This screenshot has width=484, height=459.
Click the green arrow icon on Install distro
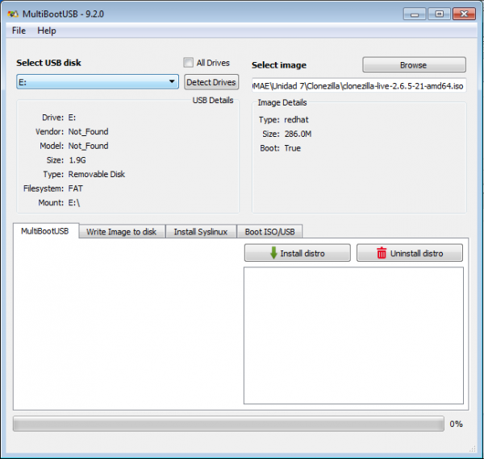click(273, 253)
